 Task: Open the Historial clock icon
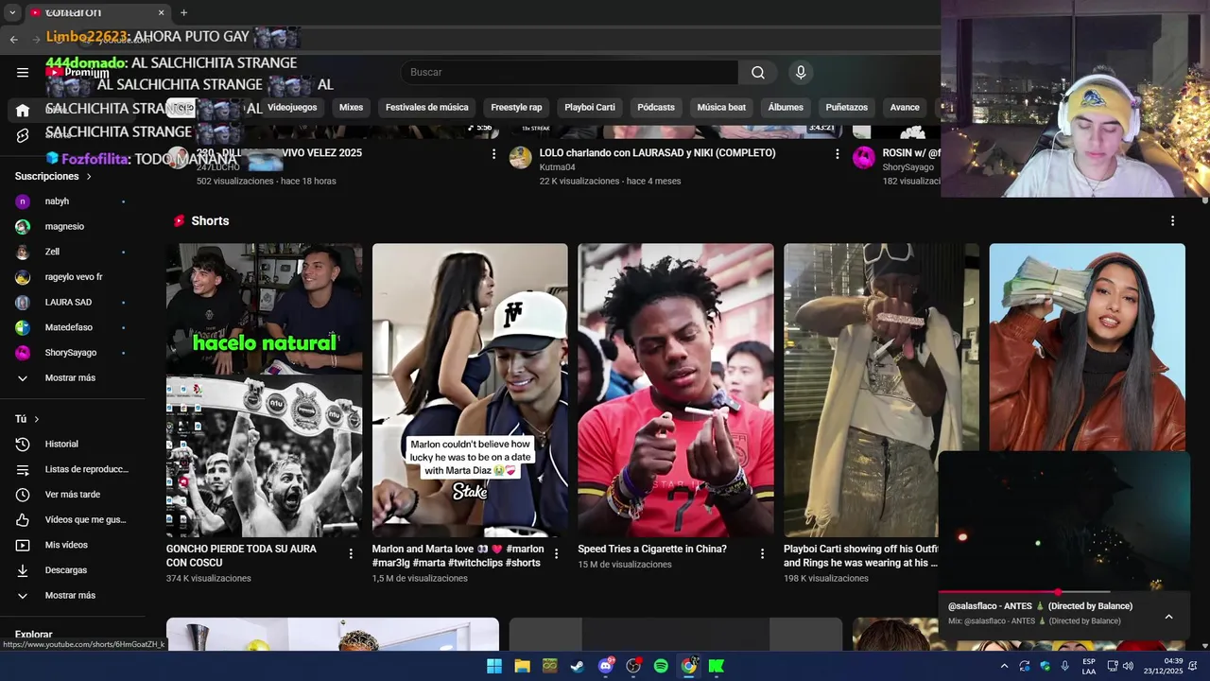[23, 444]
